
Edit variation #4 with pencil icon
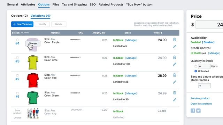175,46
